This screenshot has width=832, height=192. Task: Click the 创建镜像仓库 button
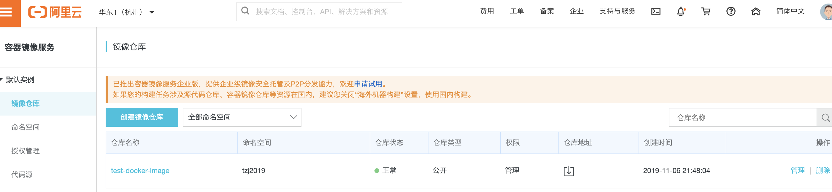coord(142,117)
